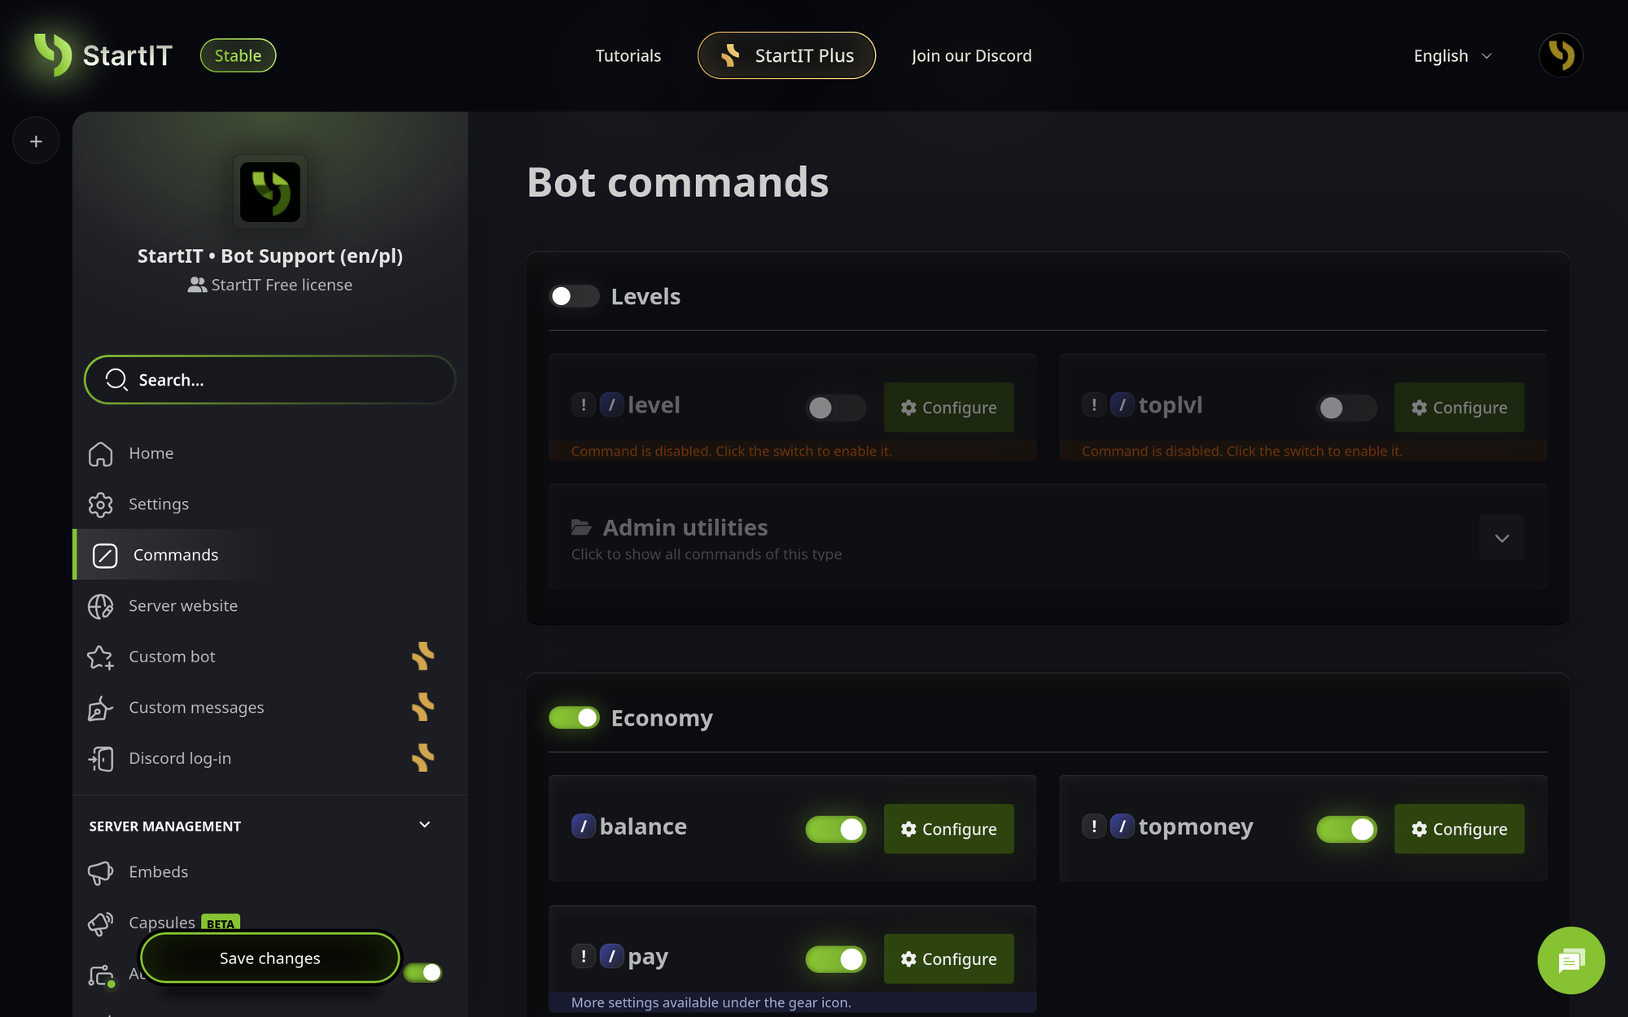Toggle the level command switch

pos(836,408)
